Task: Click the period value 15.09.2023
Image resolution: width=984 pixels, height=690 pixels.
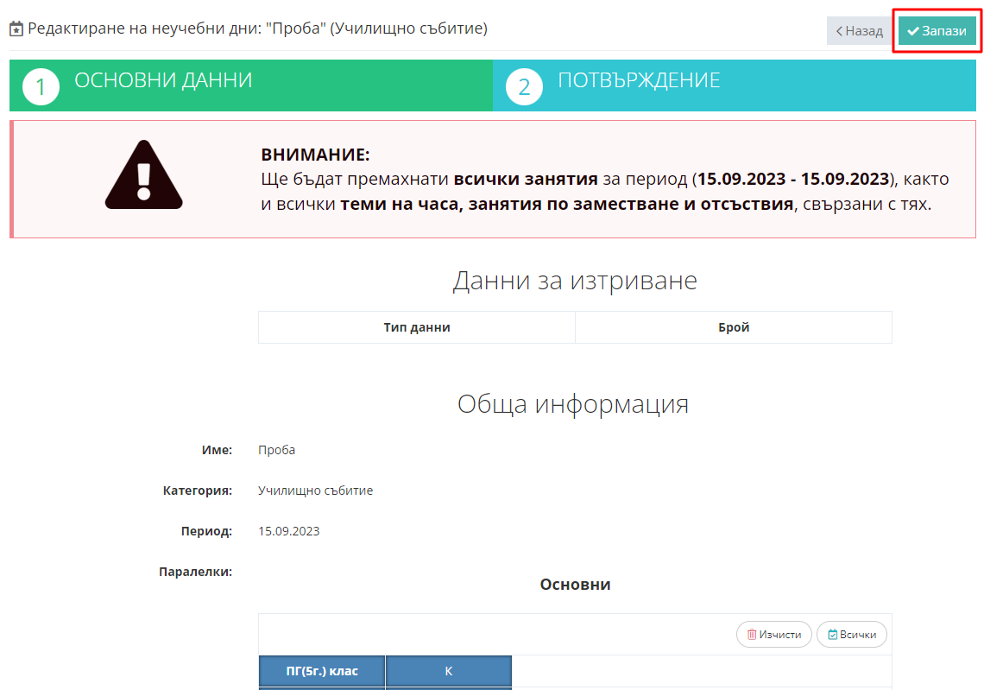Action: coord(289,531)
